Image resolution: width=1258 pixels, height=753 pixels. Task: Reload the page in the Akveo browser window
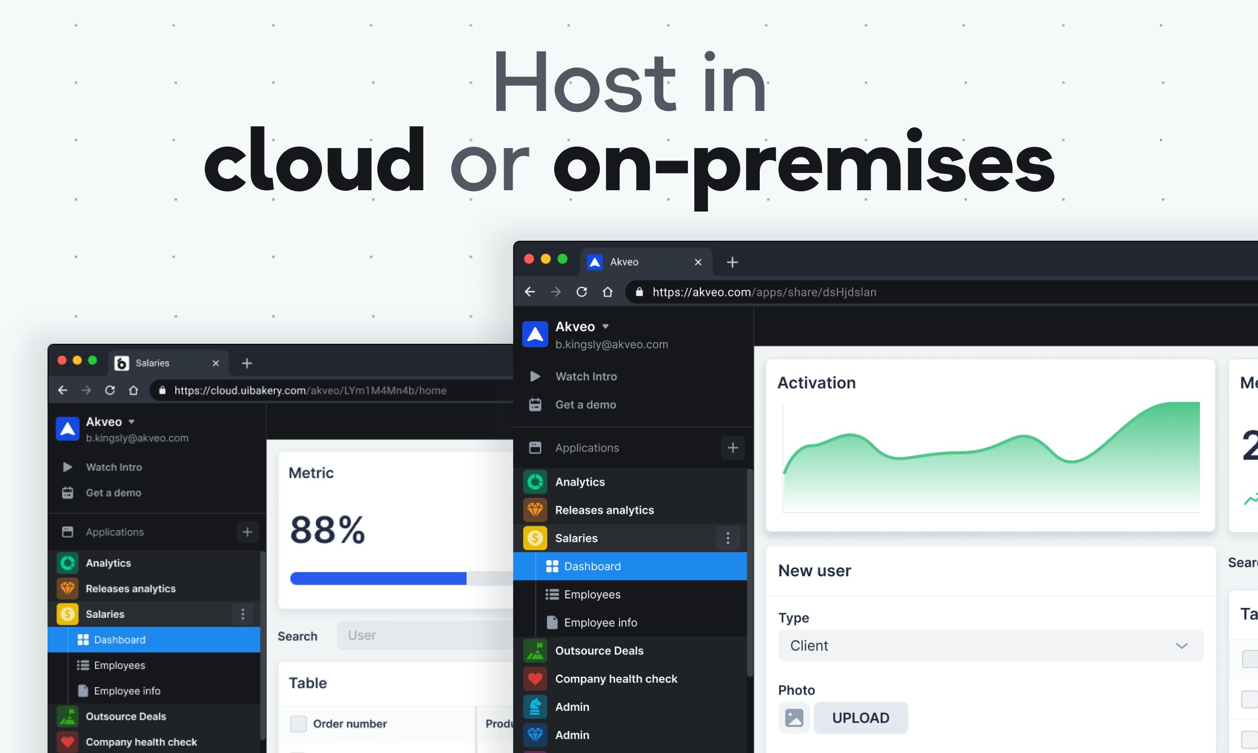pos(582,292)
